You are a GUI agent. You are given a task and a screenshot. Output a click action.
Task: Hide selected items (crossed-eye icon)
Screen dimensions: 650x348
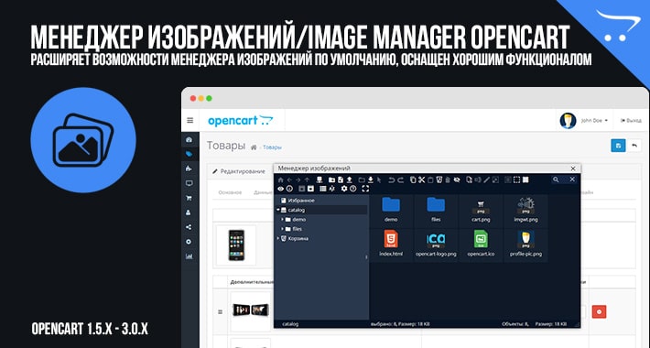click(x=457, y=179)
